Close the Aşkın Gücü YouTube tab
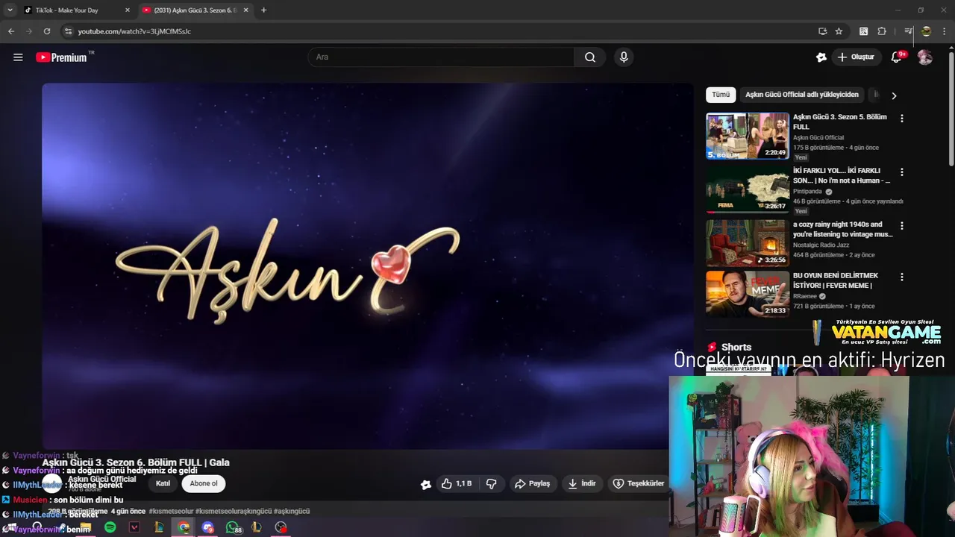Viewport: 955px width, 537px height. [x=245, y=10]
